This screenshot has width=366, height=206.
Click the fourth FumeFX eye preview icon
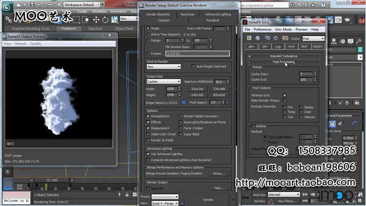coord(275,38)
